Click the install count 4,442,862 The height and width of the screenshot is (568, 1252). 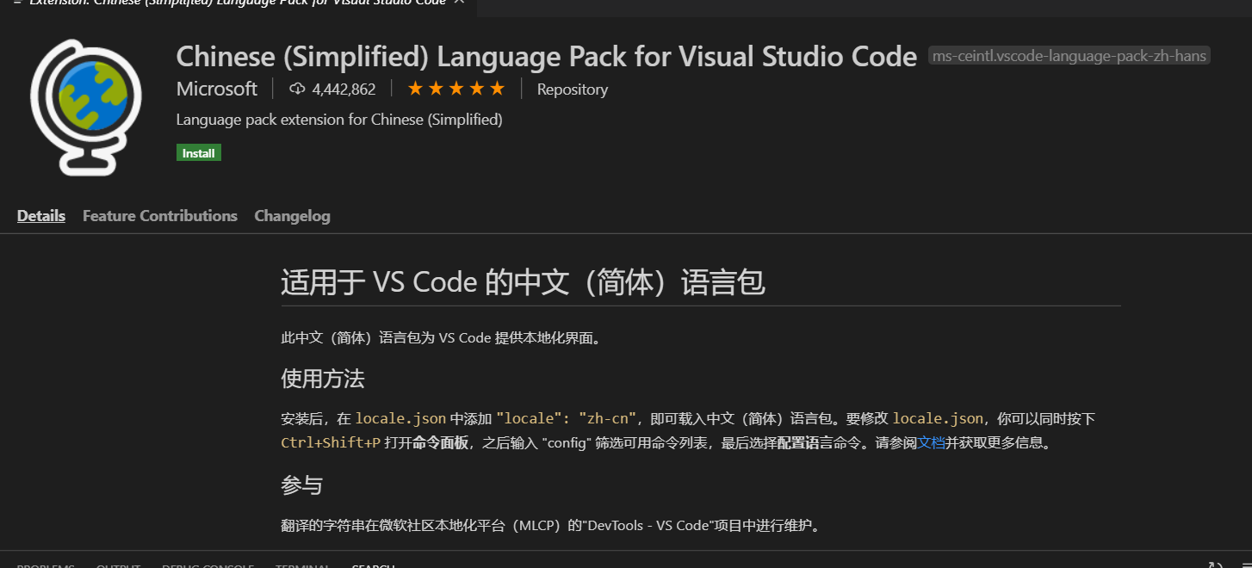344,90
